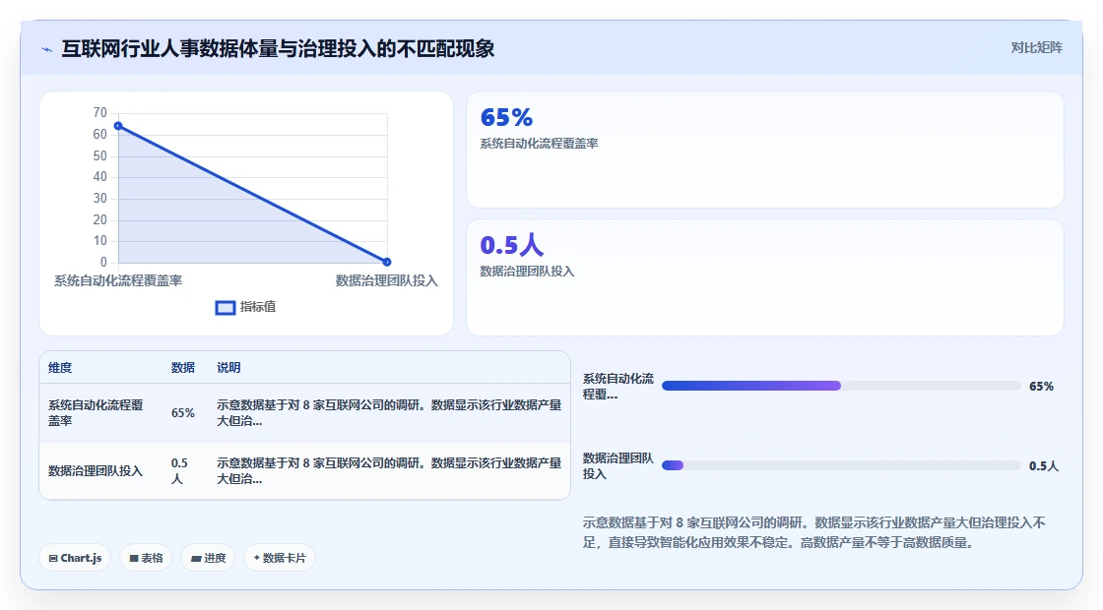1103x610 pixels.
Task: Click the 0.5人 progress bar
Action: click(x=841, y=465)
